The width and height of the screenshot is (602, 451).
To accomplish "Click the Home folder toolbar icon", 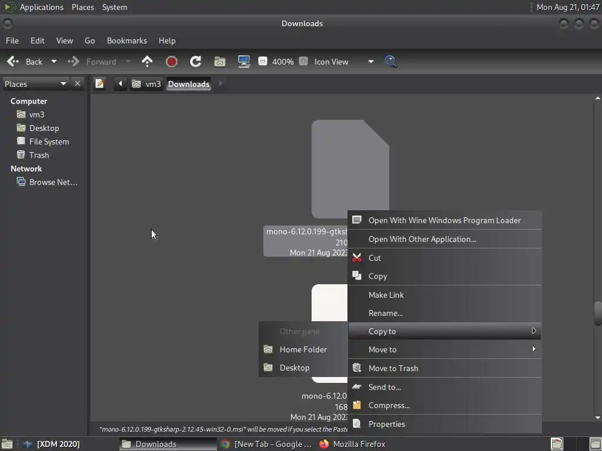I will coord(220,61).
